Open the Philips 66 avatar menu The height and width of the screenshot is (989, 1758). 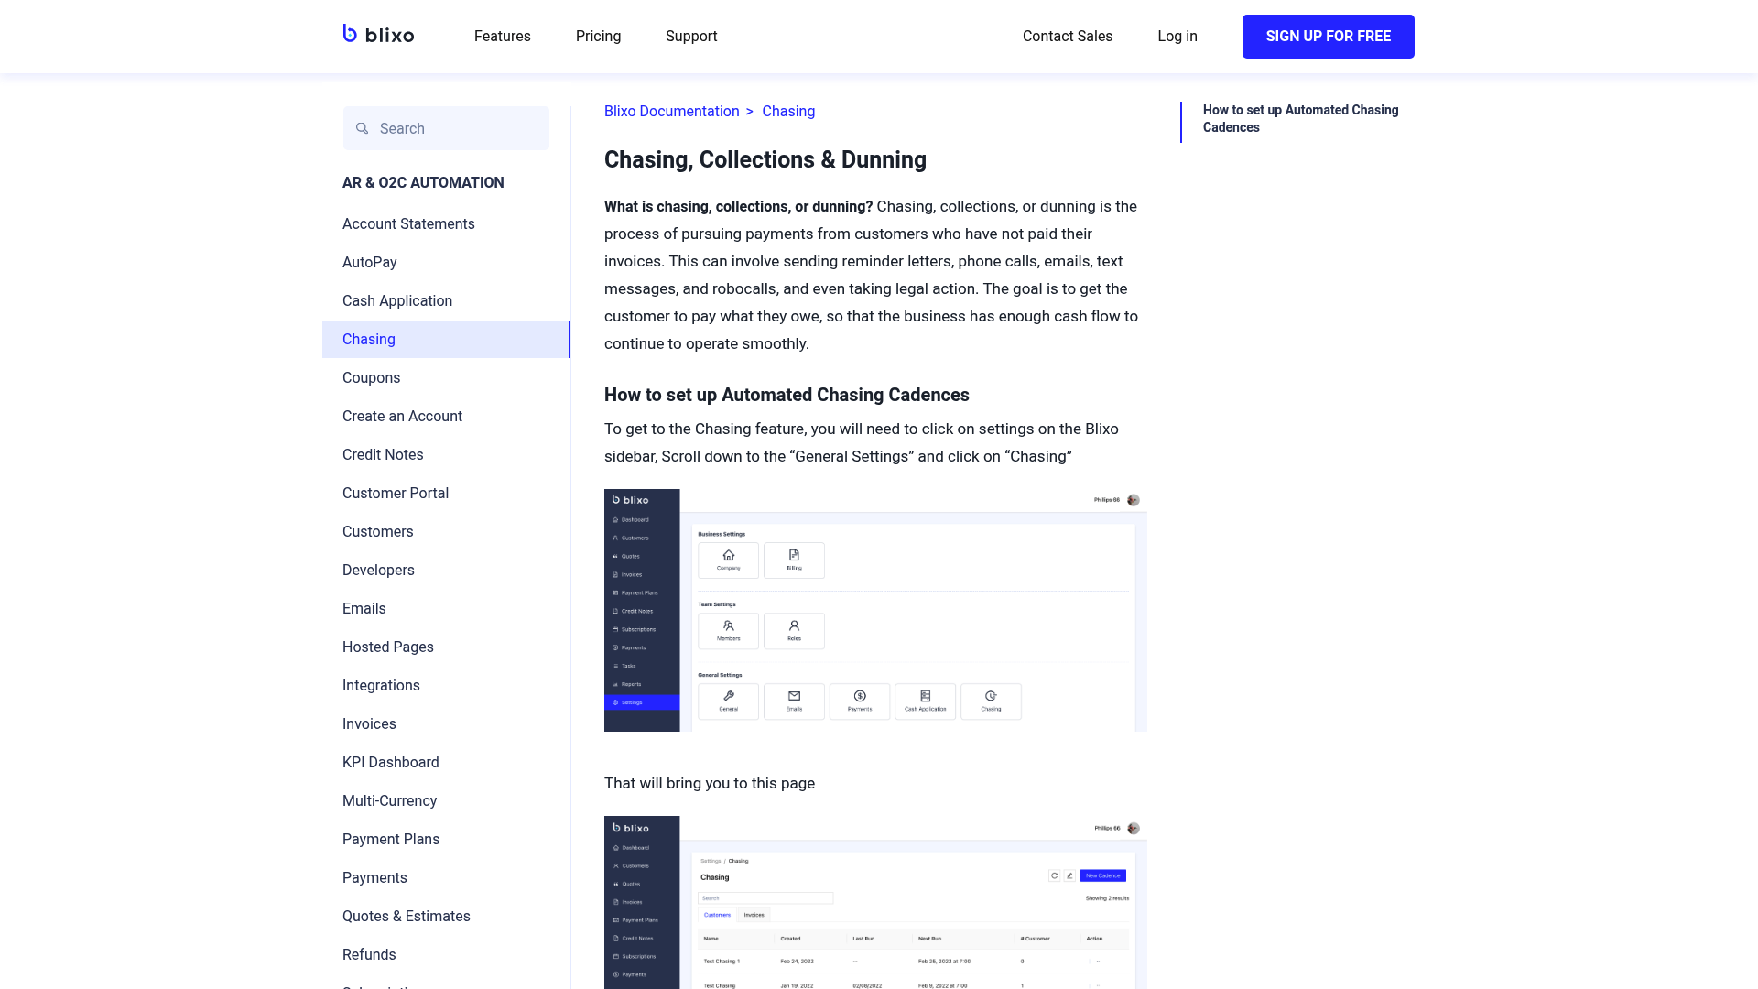click(x=1133, y=499)
